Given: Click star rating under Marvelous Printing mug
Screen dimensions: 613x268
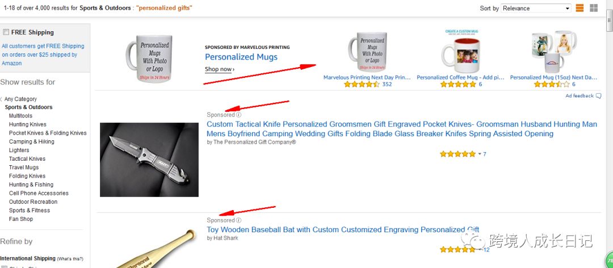Looking at the screenshot, I should 362,84.
